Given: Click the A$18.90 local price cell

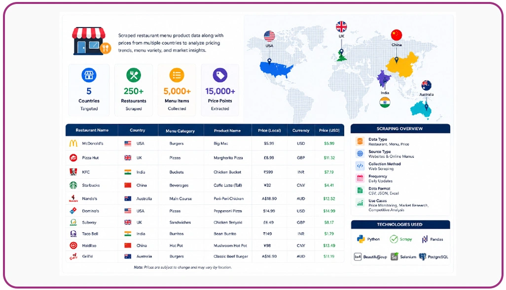Looking at the screenshot, I should coord(269,198).
